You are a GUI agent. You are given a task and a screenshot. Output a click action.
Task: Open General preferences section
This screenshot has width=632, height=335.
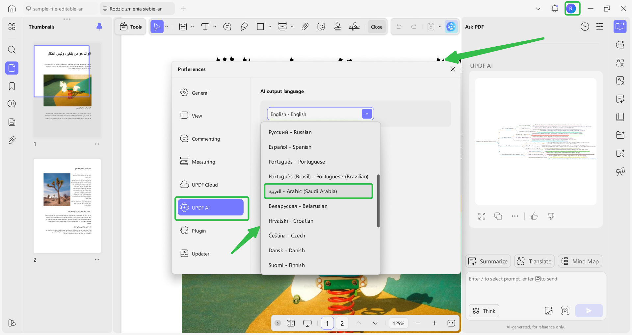click(x=211, y=93)
